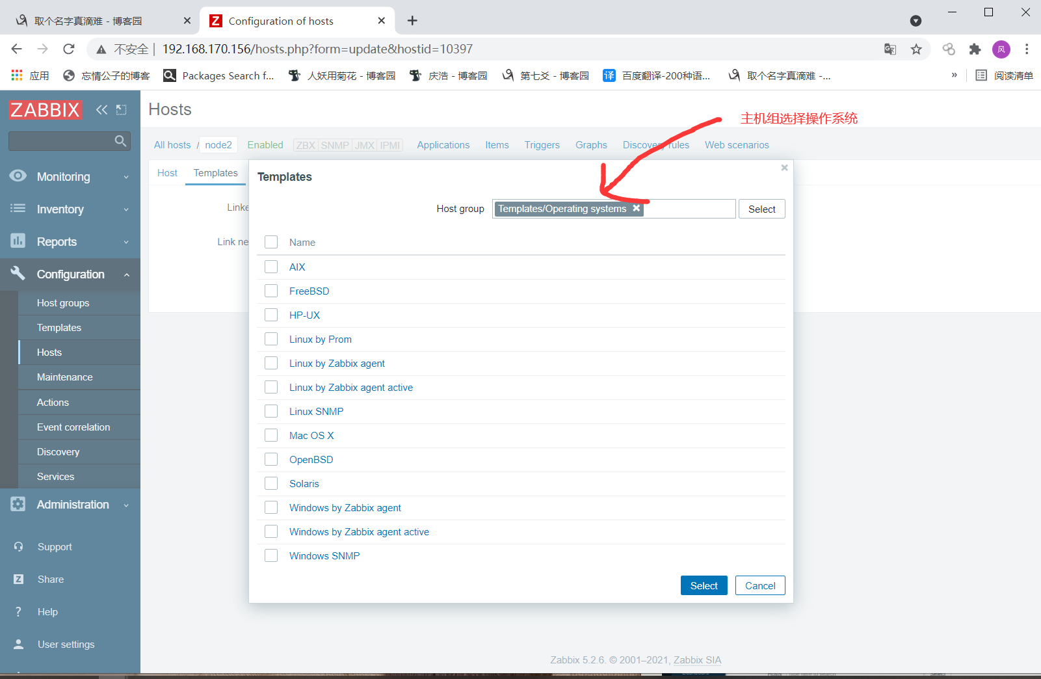This screenshot has height=679, width=1041.
Task: Check the Linux SNMP checkbox
Action: (271, 411)
